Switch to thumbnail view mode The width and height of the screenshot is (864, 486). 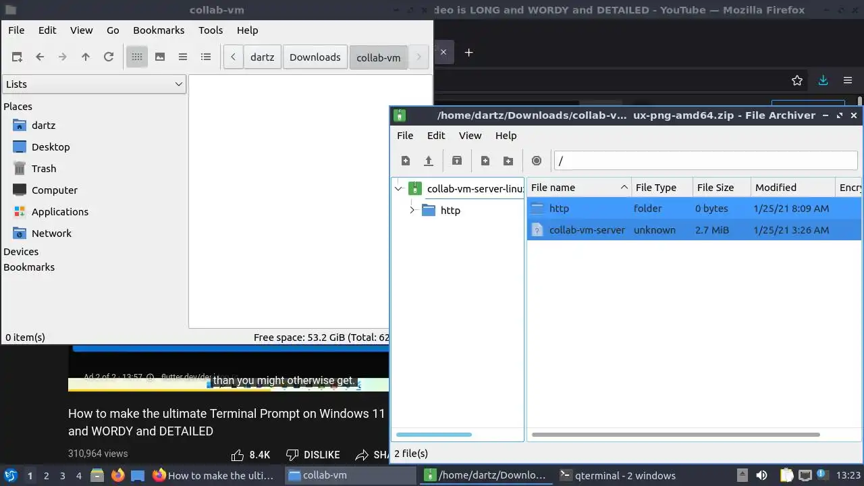coord(160,57)
